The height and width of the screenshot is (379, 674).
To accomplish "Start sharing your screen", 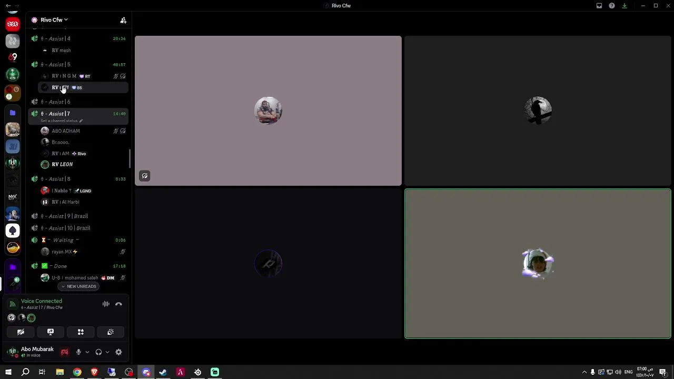I will coord(51,332).
